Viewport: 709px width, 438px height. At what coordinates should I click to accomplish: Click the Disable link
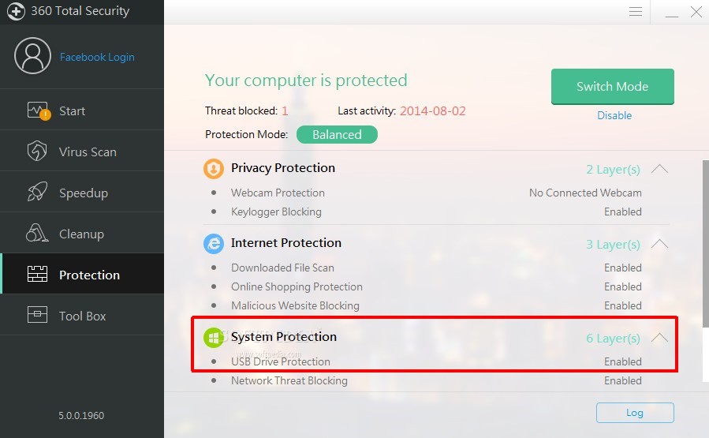[614, 115]
